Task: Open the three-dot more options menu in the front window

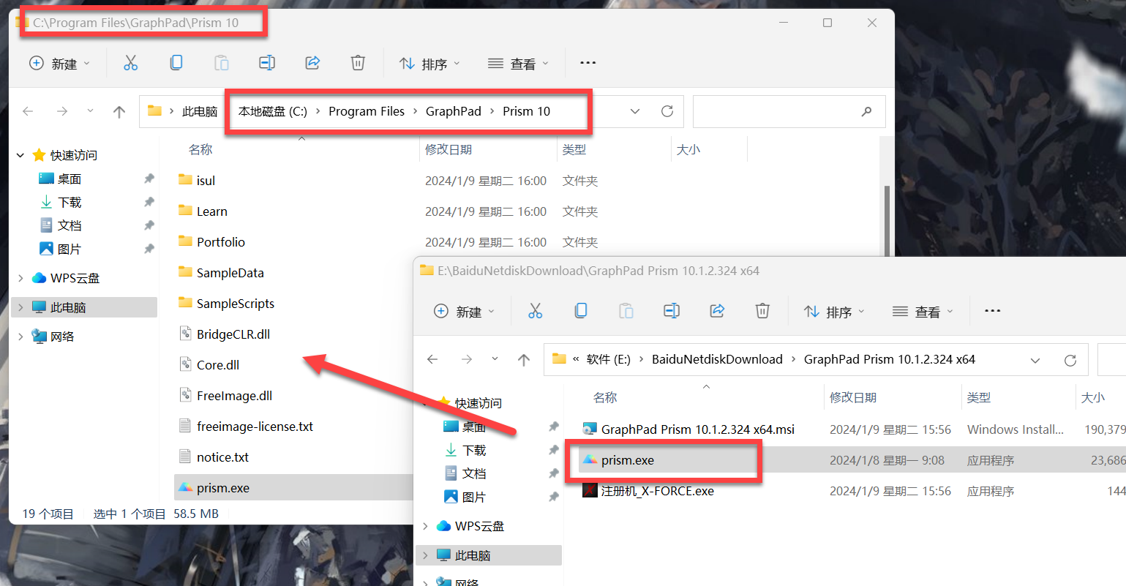Action: click(x=992, y=311)
